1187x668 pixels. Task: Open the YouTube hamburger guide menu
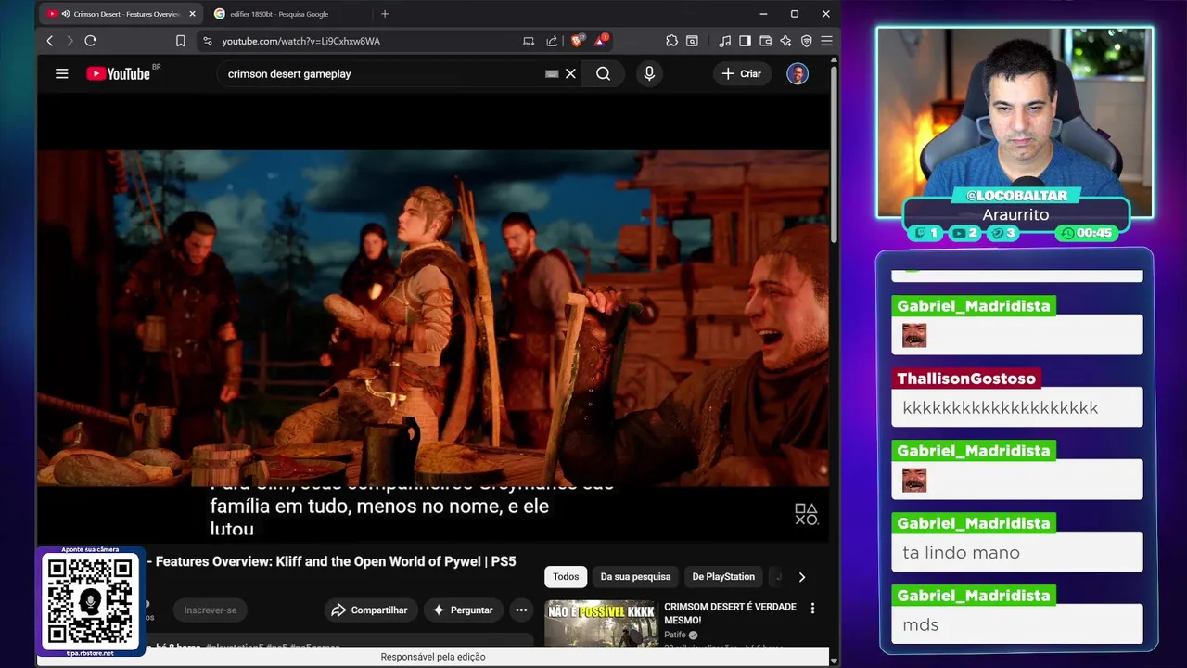point(62,73)
